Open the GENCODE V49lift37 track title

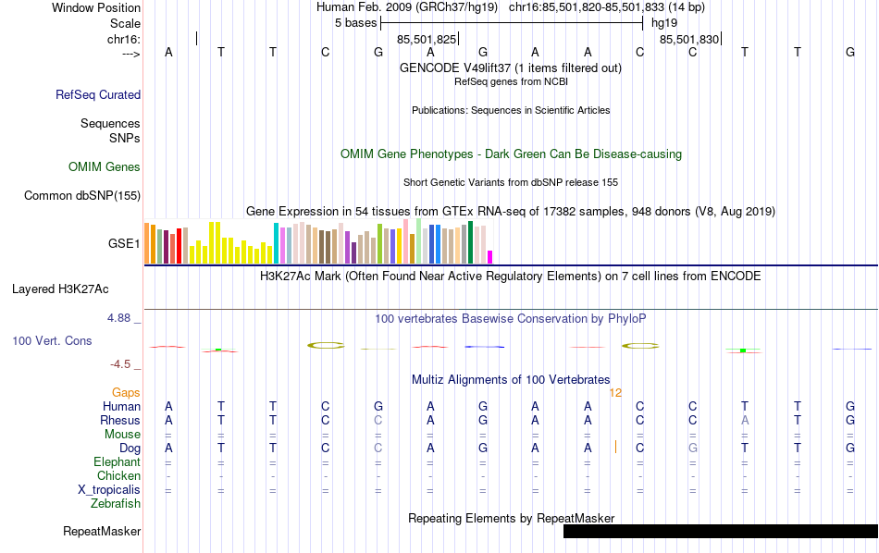[x=510, y=68]
